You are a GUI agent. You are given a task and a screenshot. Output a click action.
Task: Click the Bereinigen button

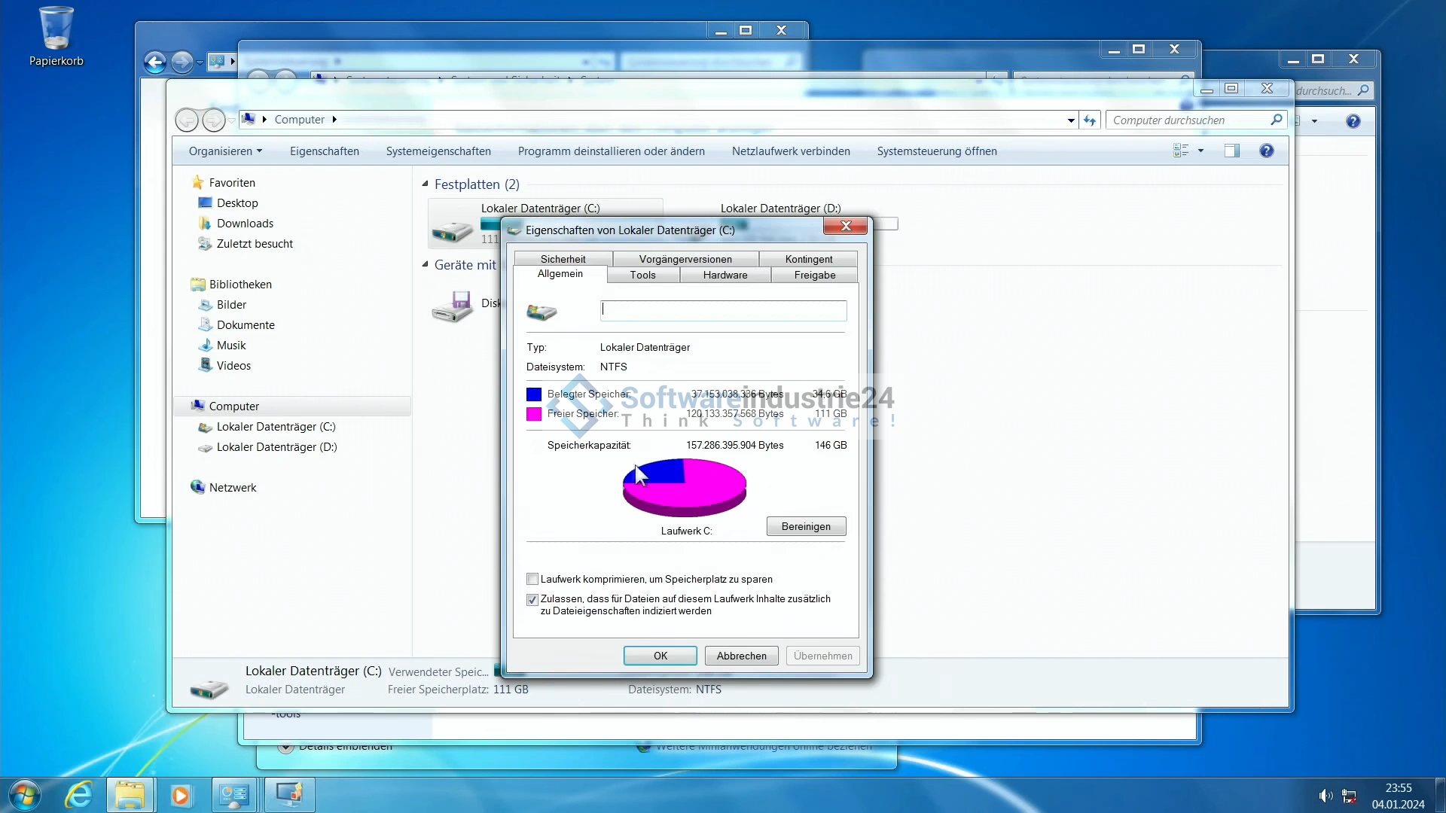click(806, 526)
